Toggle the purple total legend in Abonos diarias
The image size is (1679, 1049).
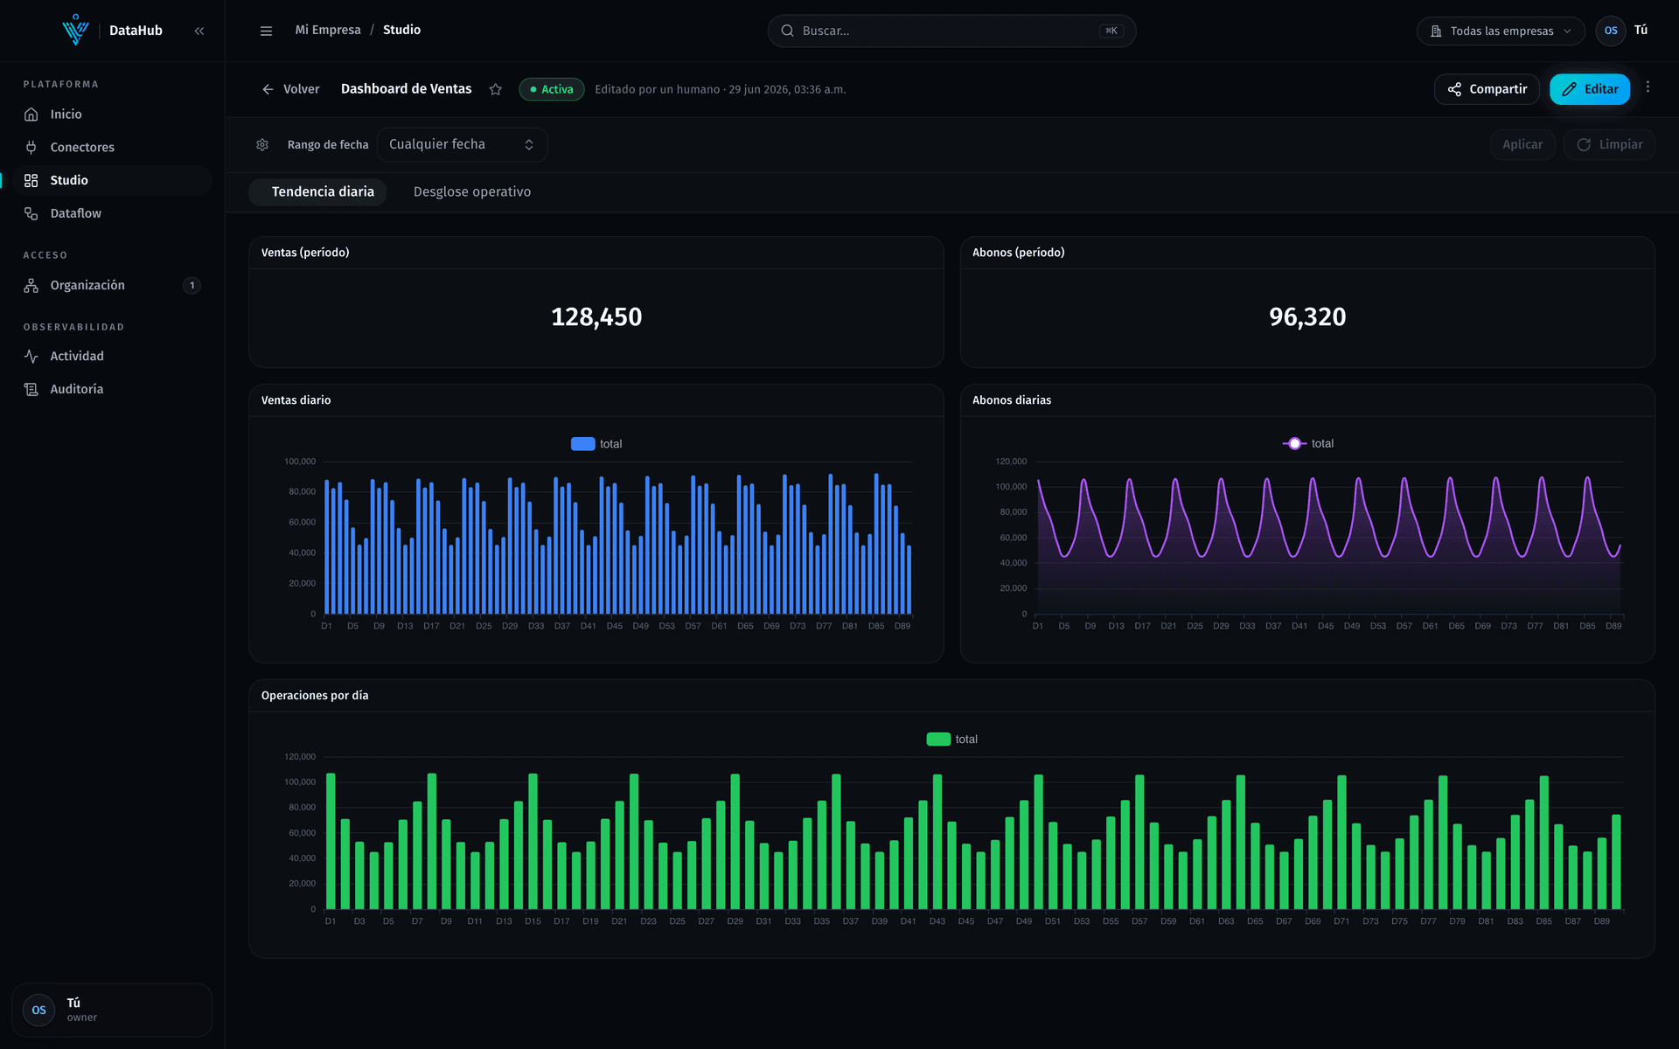click(1308, 444)
